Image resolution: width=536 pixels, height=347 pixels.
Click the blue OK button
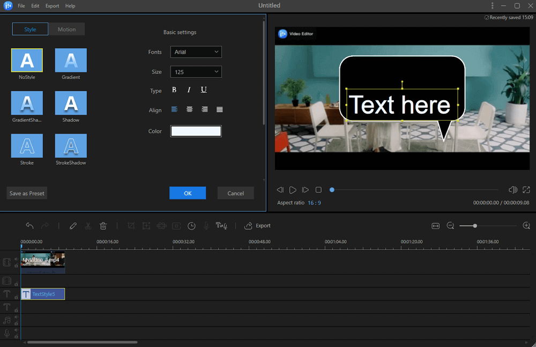(x=188, y=193)
